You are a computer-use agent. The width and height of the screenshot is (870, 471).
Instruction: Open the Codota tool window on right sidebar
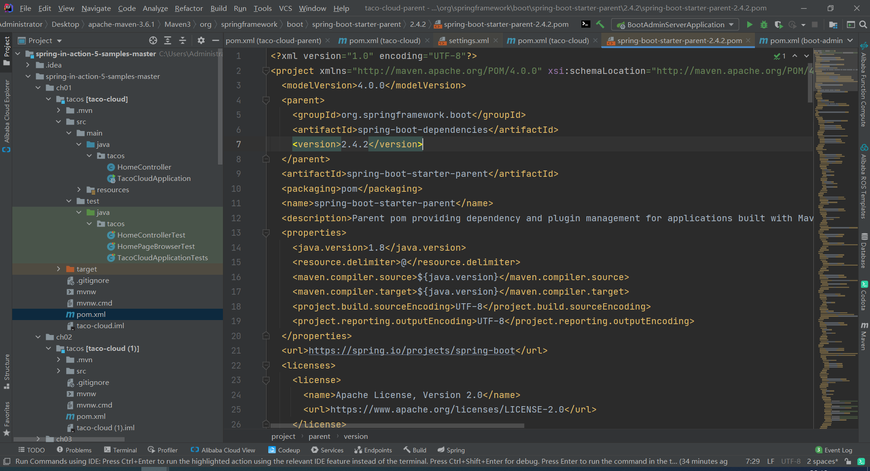[864, 296]
